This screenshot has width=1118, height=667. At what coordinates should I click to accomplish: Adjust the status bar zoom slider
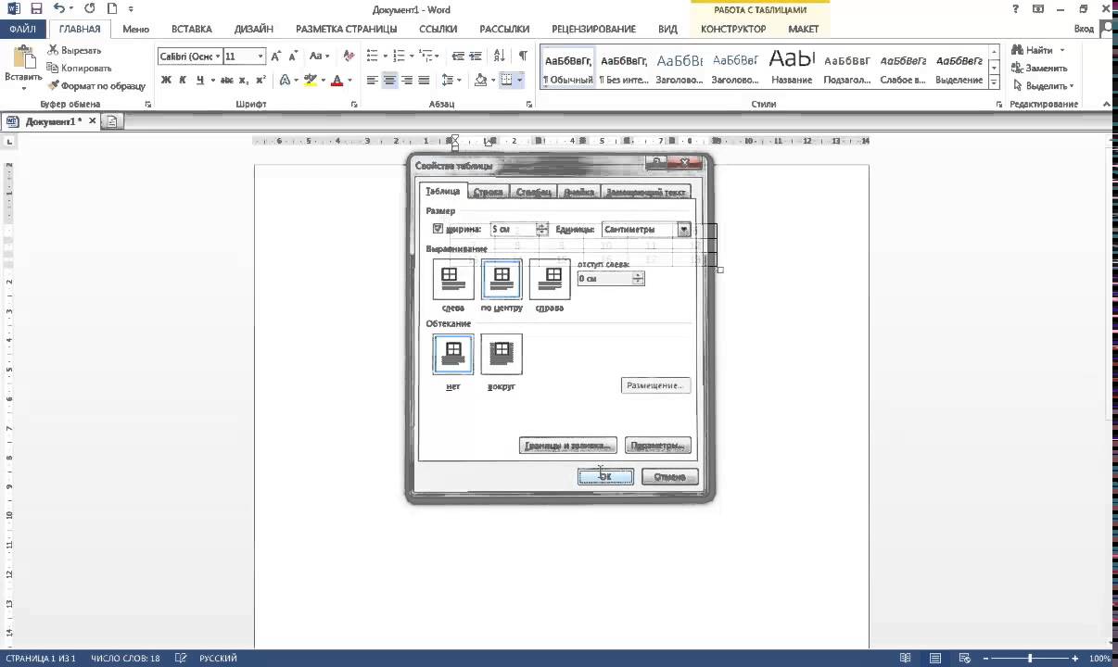tap(1030, 659)
